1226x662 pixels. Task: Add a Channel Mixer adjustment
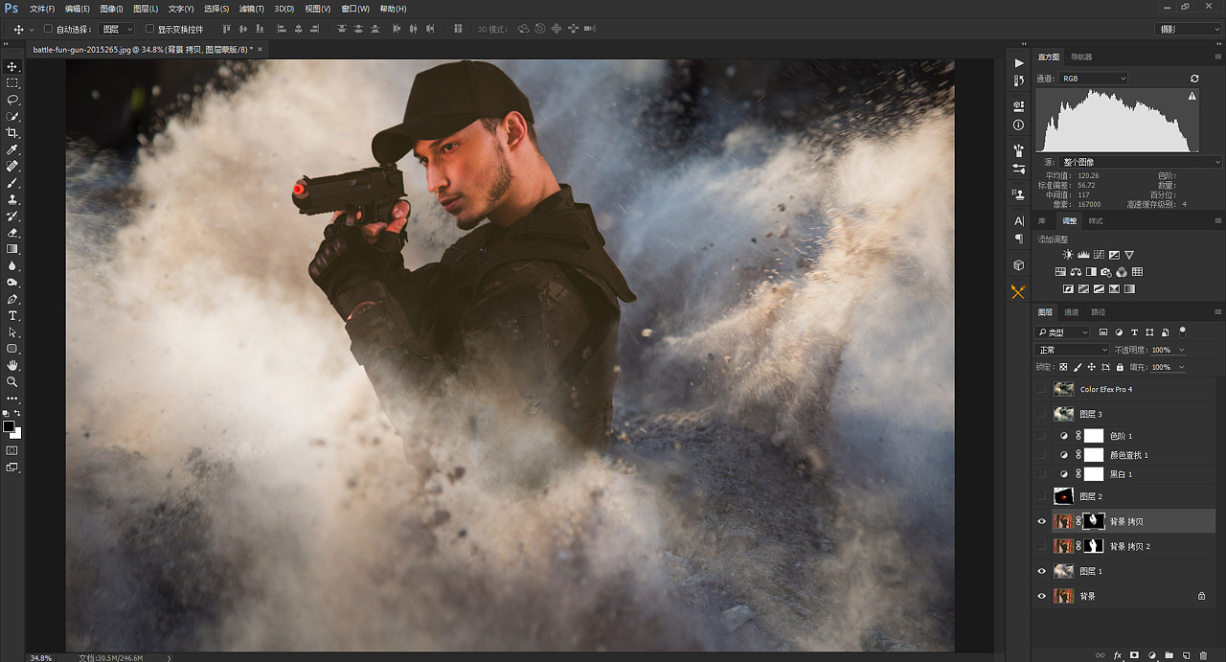1122,272
